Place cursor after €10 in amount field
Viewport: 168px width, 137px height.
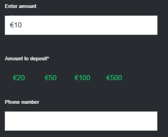pyautogui.click(x=22, y=25)
